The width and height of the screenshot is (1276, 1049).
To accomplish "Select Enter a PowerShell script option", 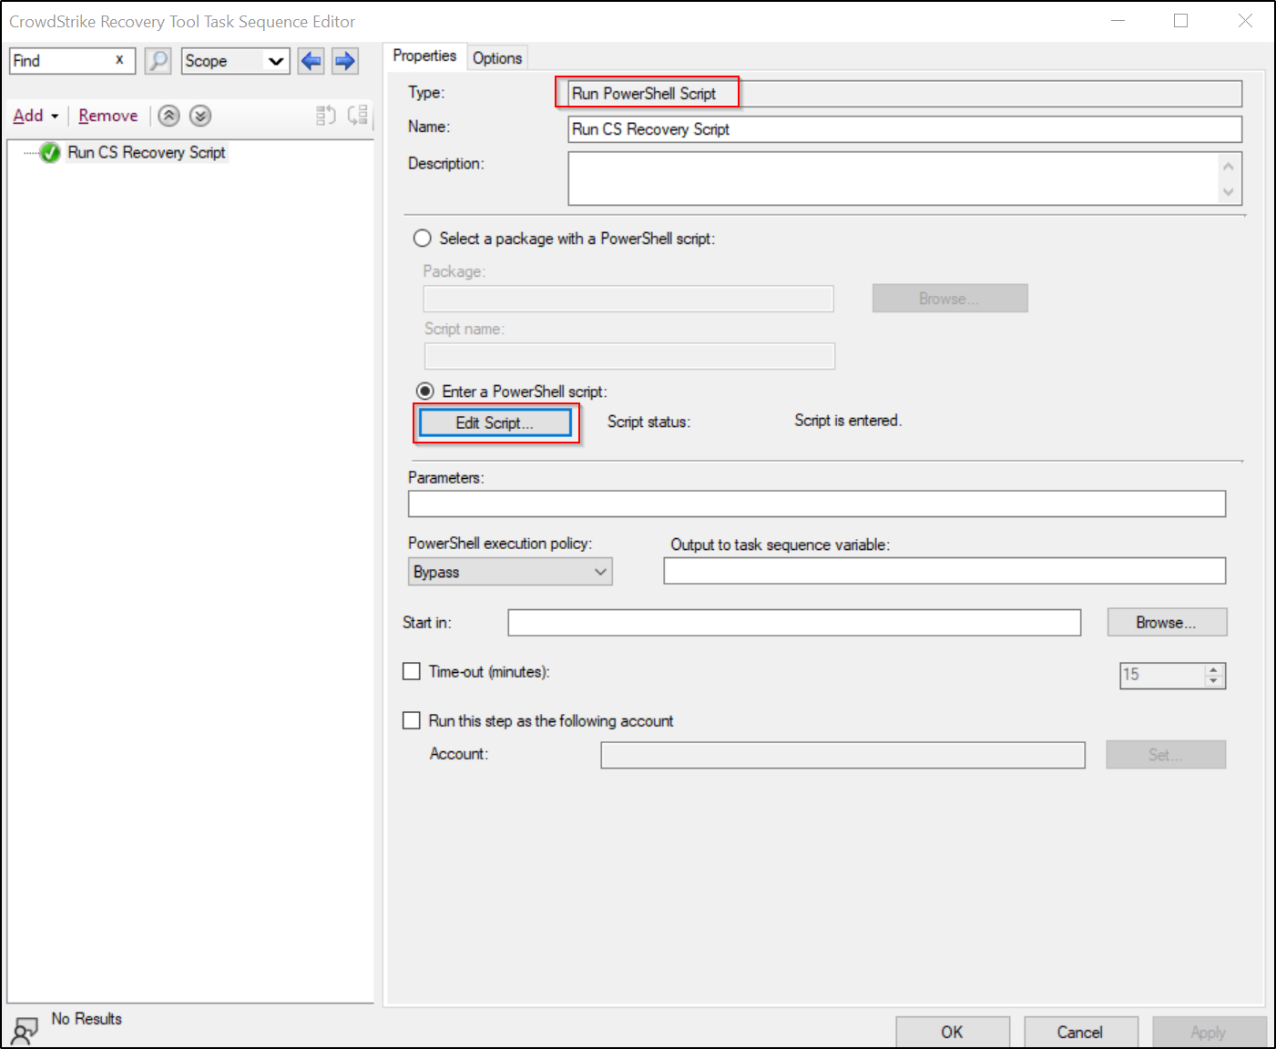I will (425, 392).
